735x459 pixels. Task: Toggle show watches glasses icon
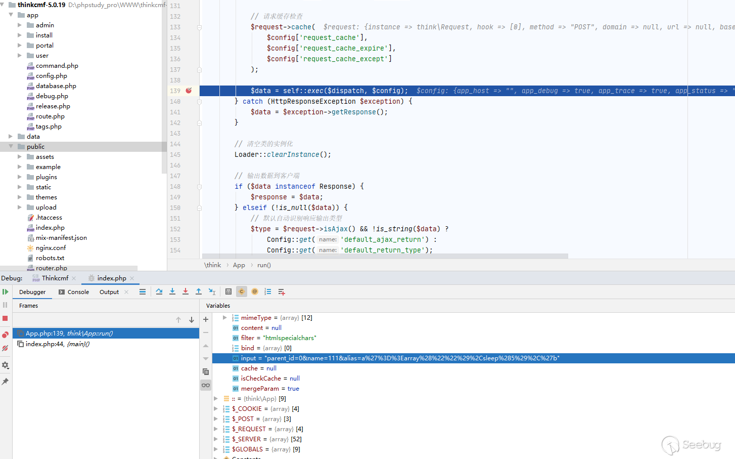click(206, 385)
